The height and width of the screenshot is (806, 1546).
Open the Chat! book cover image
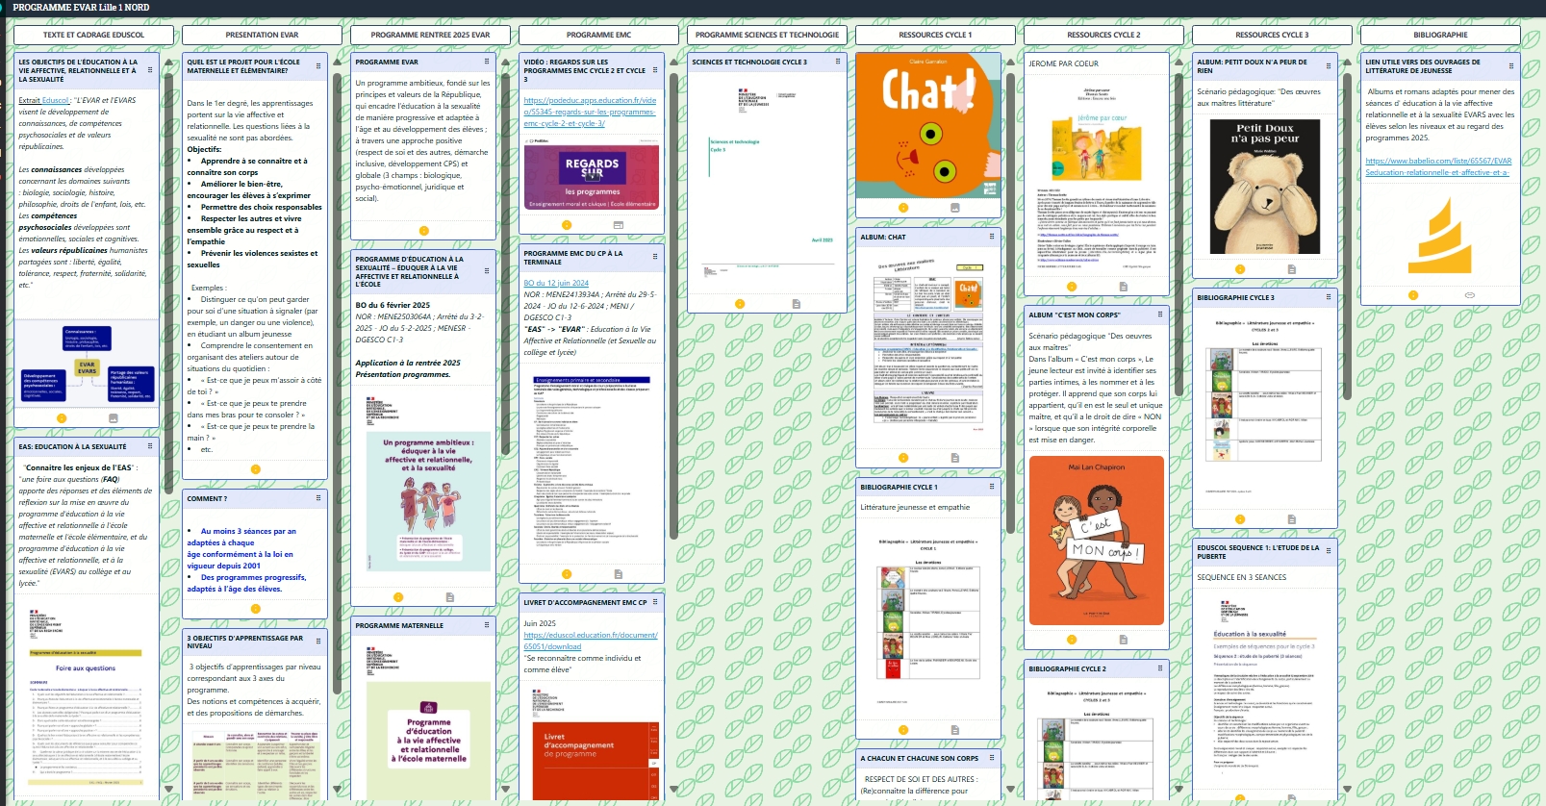[929, 125]
